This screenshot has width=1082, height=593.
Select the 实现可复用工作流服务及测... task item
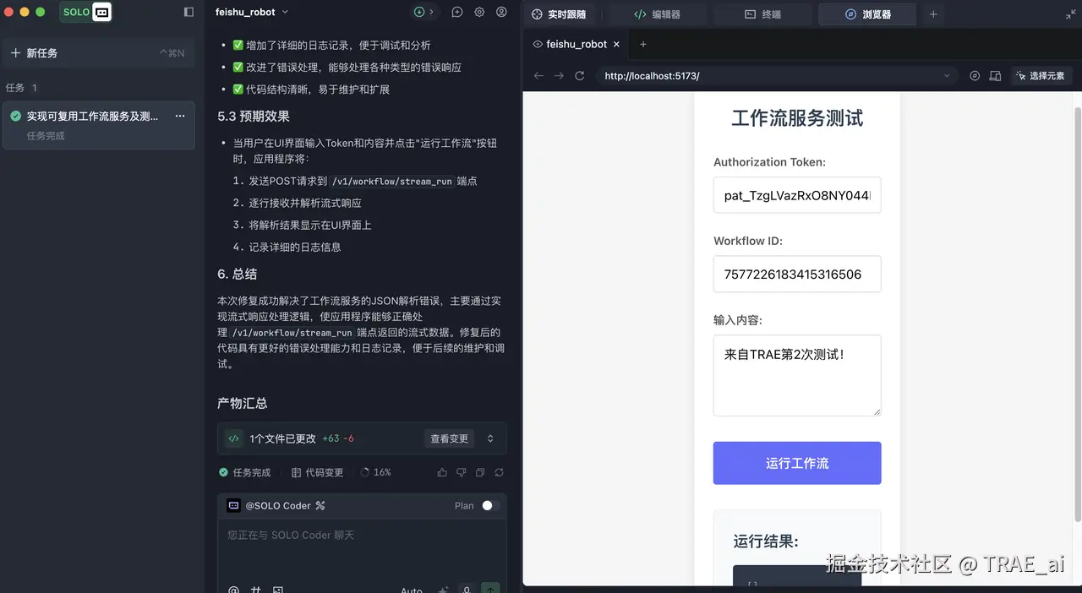pyautogui.click(x=99, y=125)
